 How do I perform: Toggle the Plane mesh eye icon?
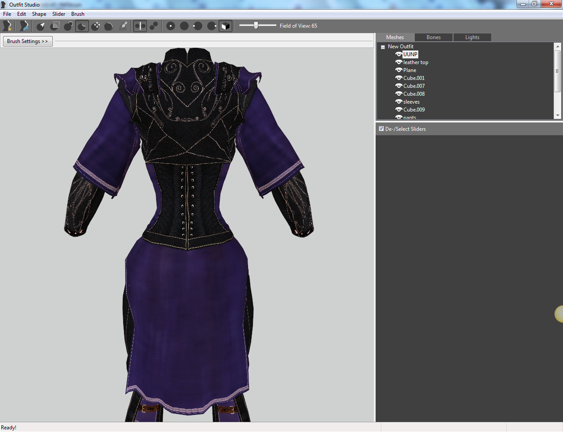point(398,70)
